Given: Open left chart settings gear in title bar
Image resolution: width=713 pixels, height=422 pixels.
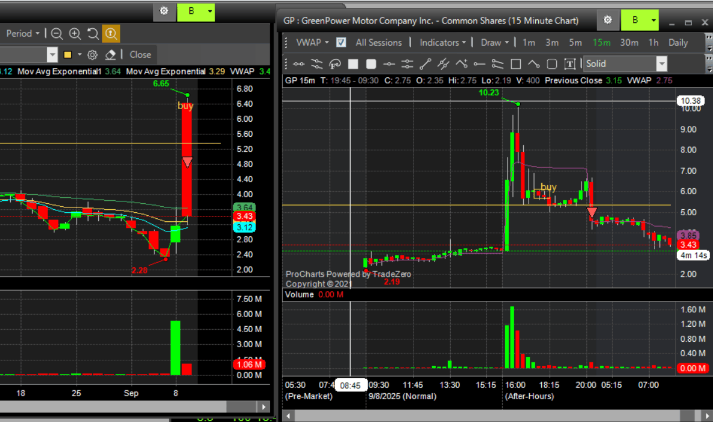Looking at the screenshot, I should click(x=164, y=11).
